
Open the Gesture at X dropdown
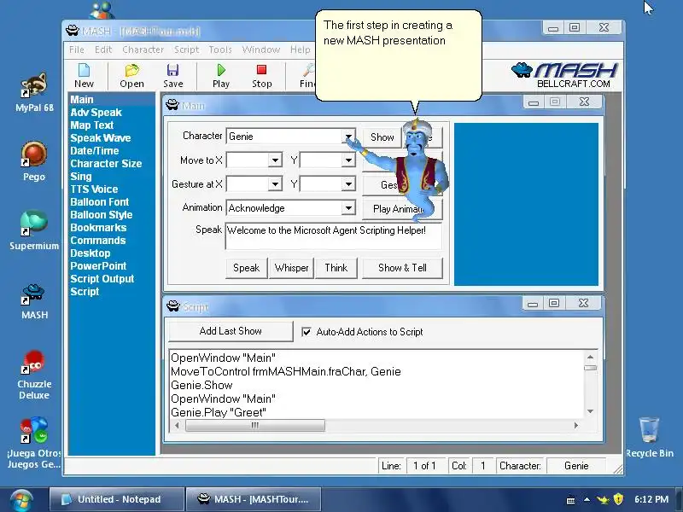coord(275,184)
